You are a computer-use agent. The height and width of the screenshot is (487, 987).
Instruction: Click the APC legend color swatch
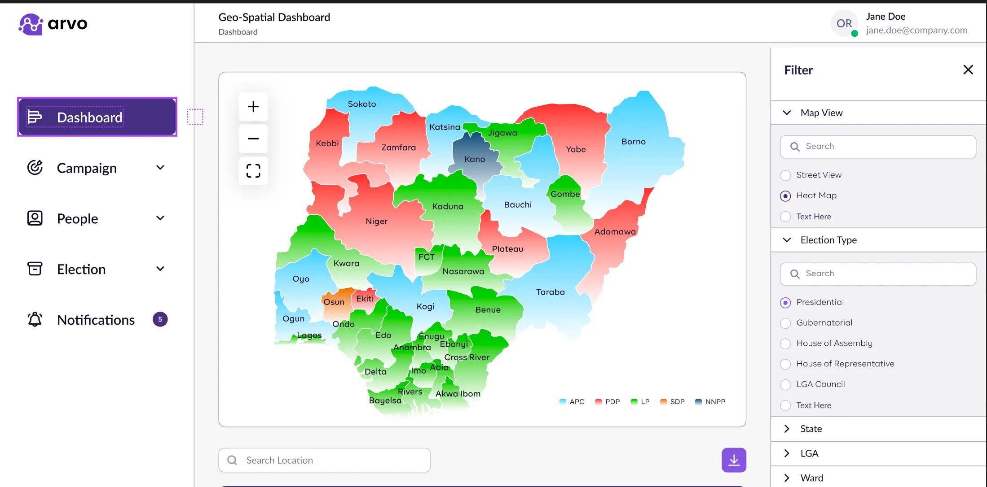pyautogui.click(x=563, y=402)
